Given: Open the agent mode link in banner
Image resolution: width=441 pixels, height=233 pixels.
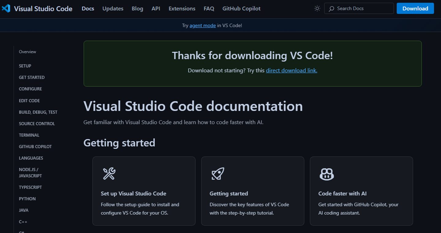Looking at the screenshot, I should 202,26.
